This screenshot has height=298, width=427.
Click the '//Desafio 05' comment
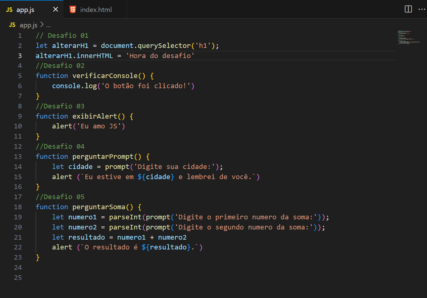(60, 197)
